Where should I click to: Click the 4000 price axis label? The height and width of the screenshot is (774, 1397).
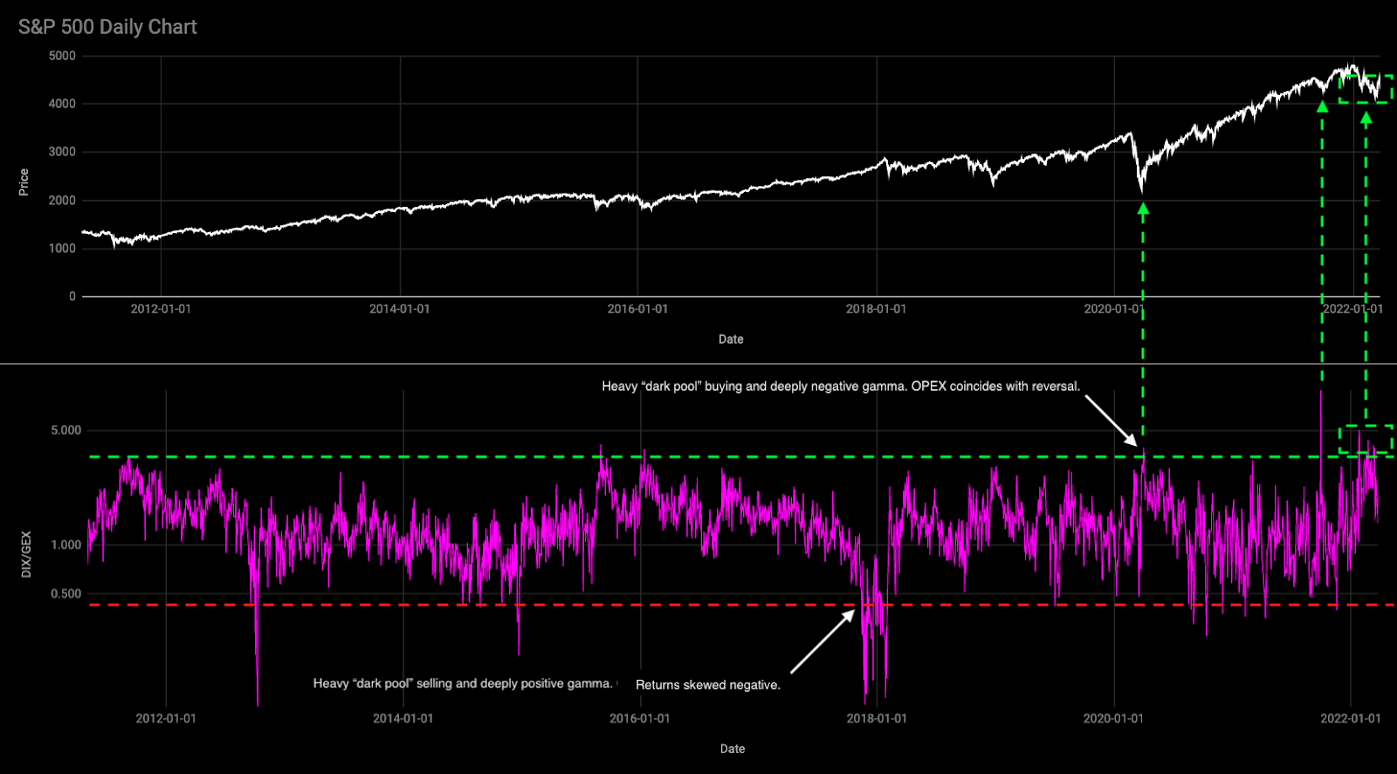[x=62, y=104]
